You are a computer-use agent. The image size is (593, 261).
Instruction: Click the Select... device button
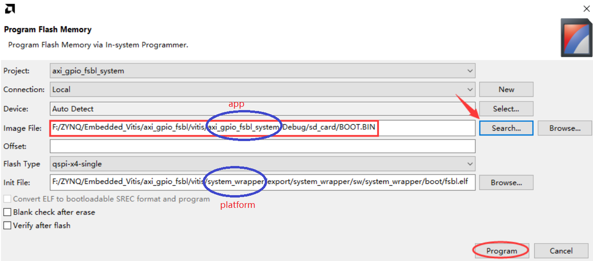tap(506, 109)
